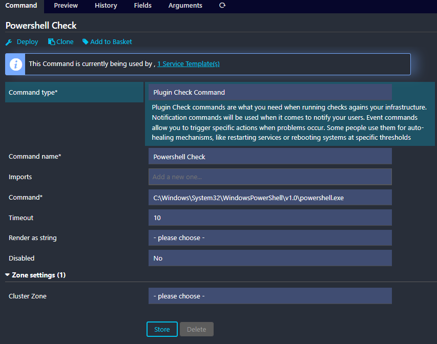The width and height of the screenshot is (437, 344).
Task: Switch to the Preview tab
Action: [66, 6]
